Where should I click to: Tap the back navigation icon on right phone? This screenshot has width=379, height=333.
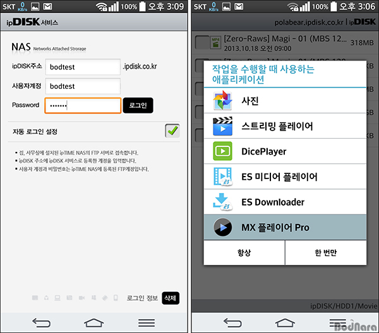pyautogui.click(x=232, y=323)
